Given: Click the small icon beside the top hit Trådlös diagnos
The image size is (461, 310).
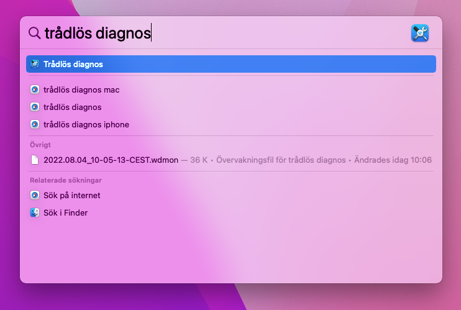Looking at the screenshot, I should [35, 64].
